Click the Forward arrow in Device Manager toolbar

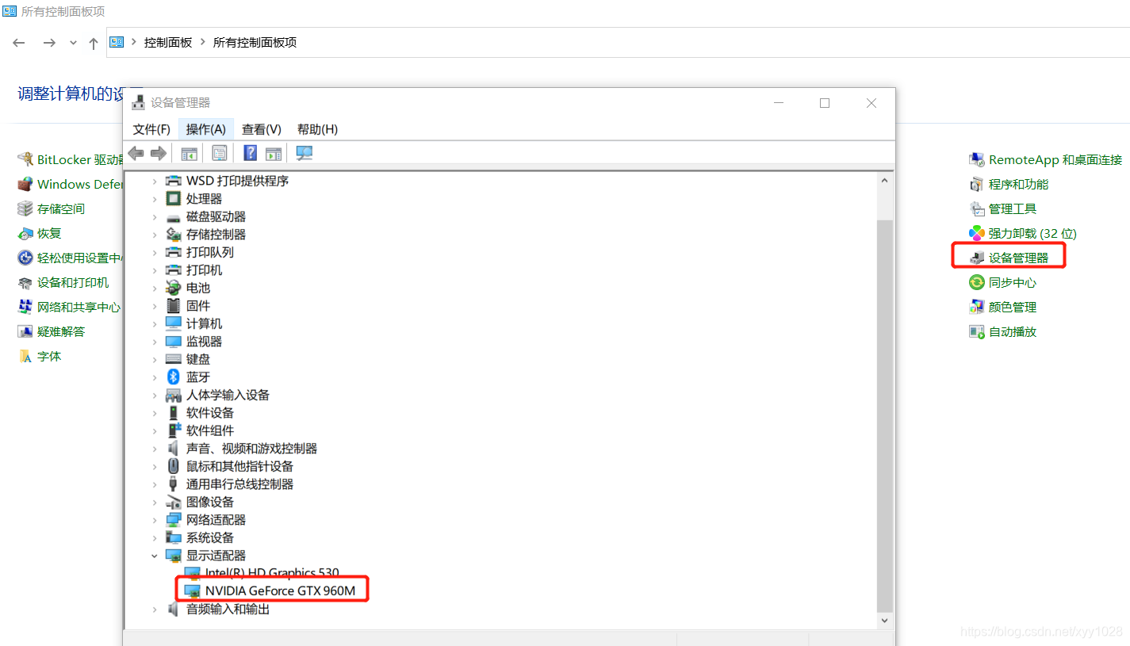click(x=159, y=153)
